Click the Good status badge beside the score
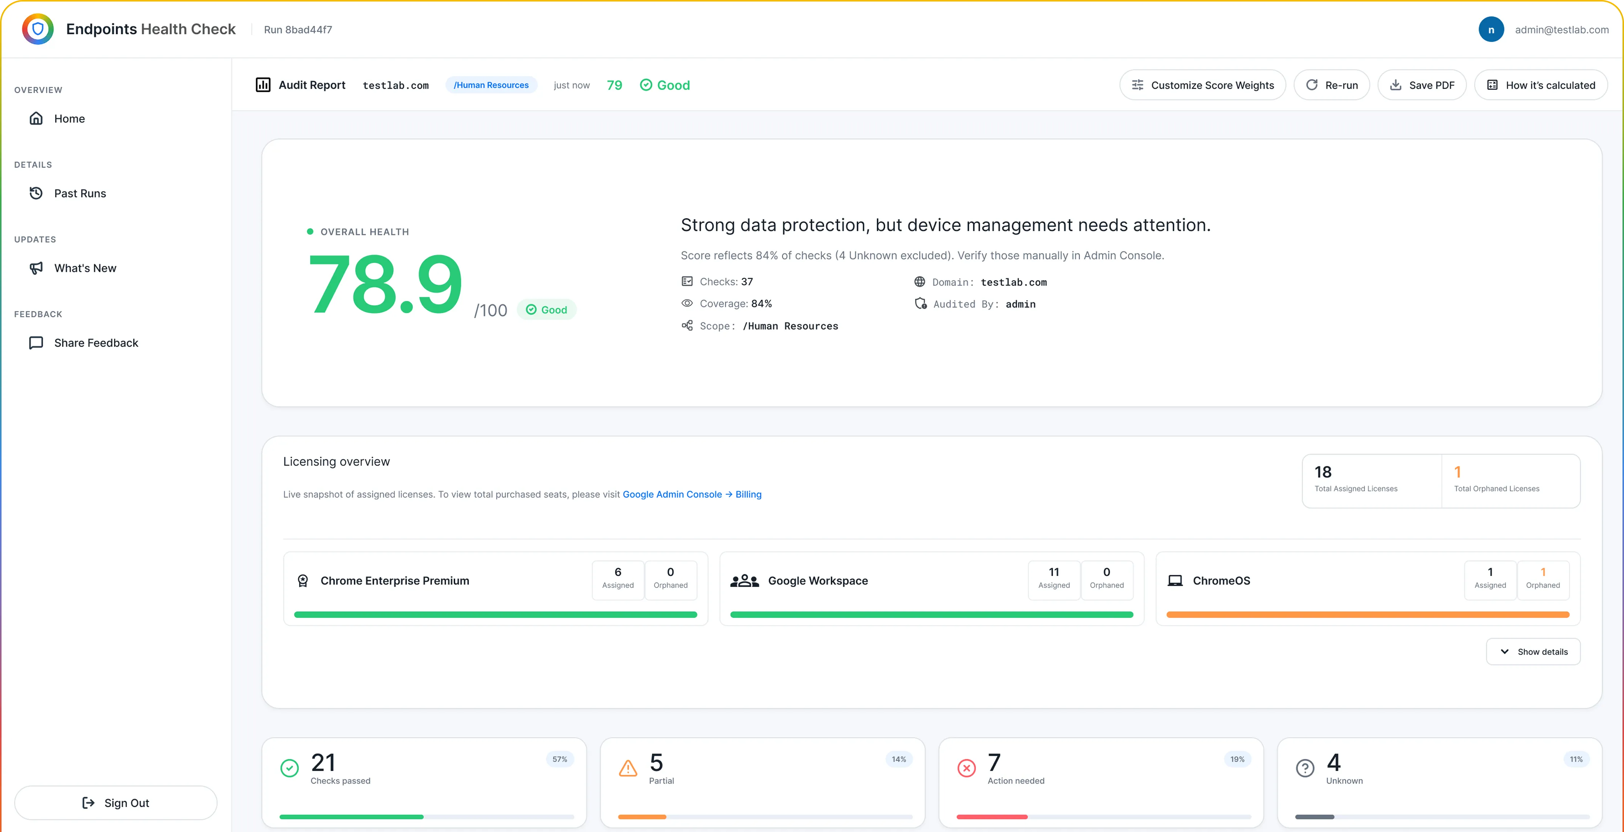1624x832 pixels. (547, 309)
